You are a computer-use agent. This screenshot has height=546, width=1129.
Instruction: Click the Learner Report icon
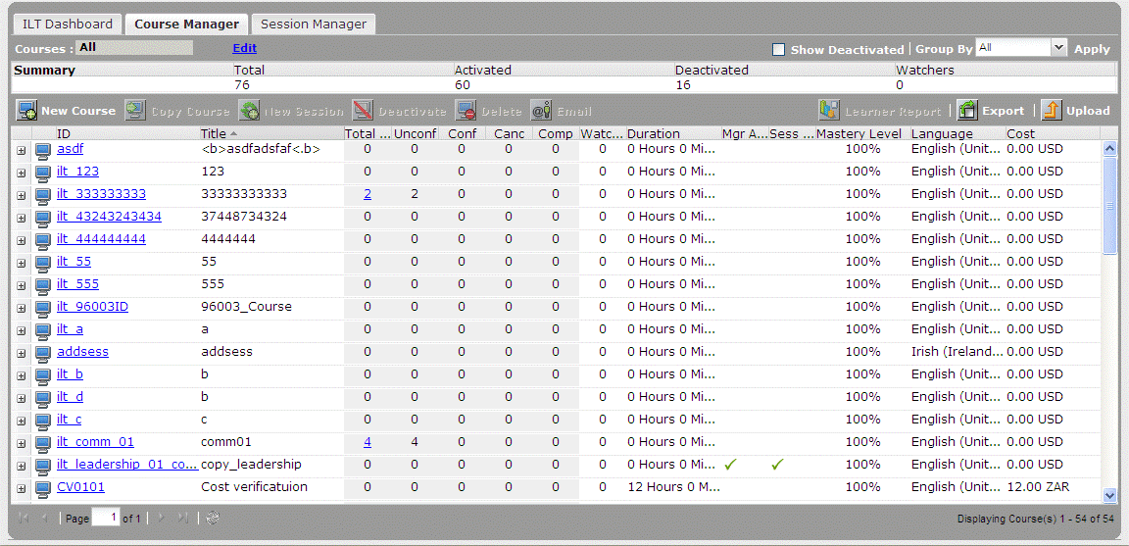pyautogui.click(x=829, y=111)
